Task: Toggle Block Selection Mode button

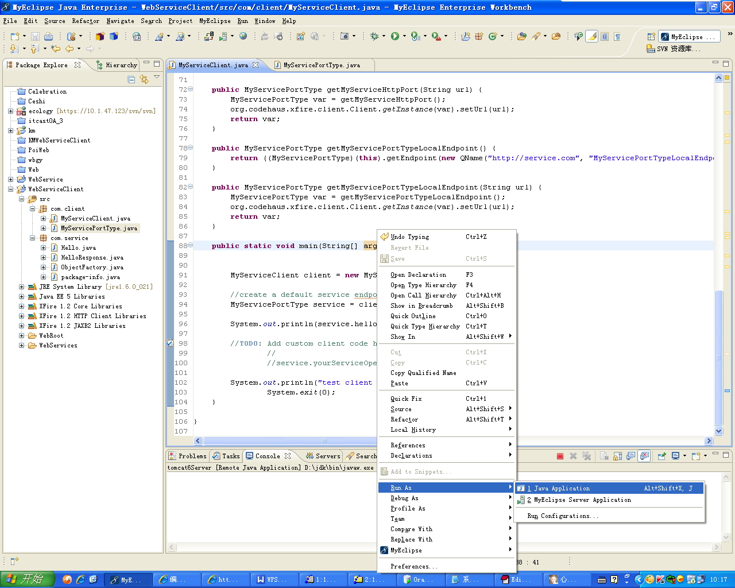Action: tap(605, 36)
